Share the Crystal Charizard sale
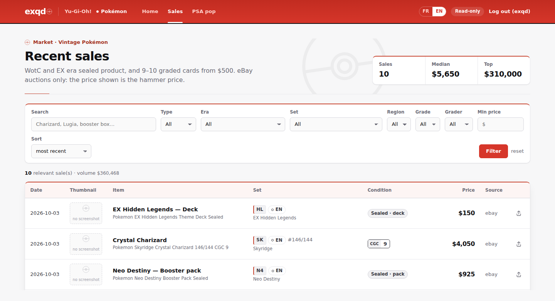The height and width of the screenshot is (301, 555). pos(519,244)
